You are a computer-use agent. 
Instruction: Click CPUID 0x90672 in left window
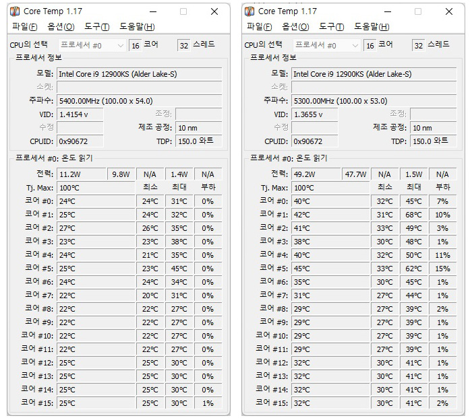(80, 141)
